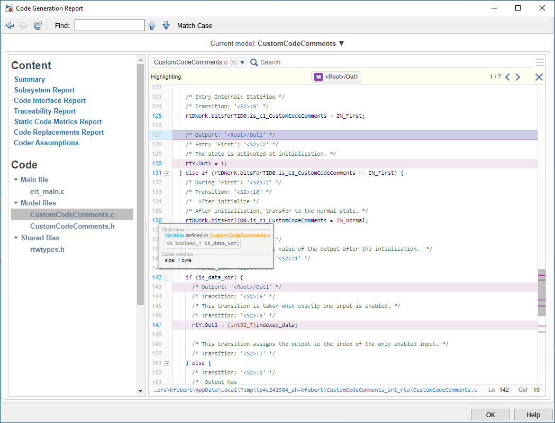This screenshot has height=423, width=555.
Task: Collapse the code block at line 131
Action: pyautogui.click(x=167, y=173)
